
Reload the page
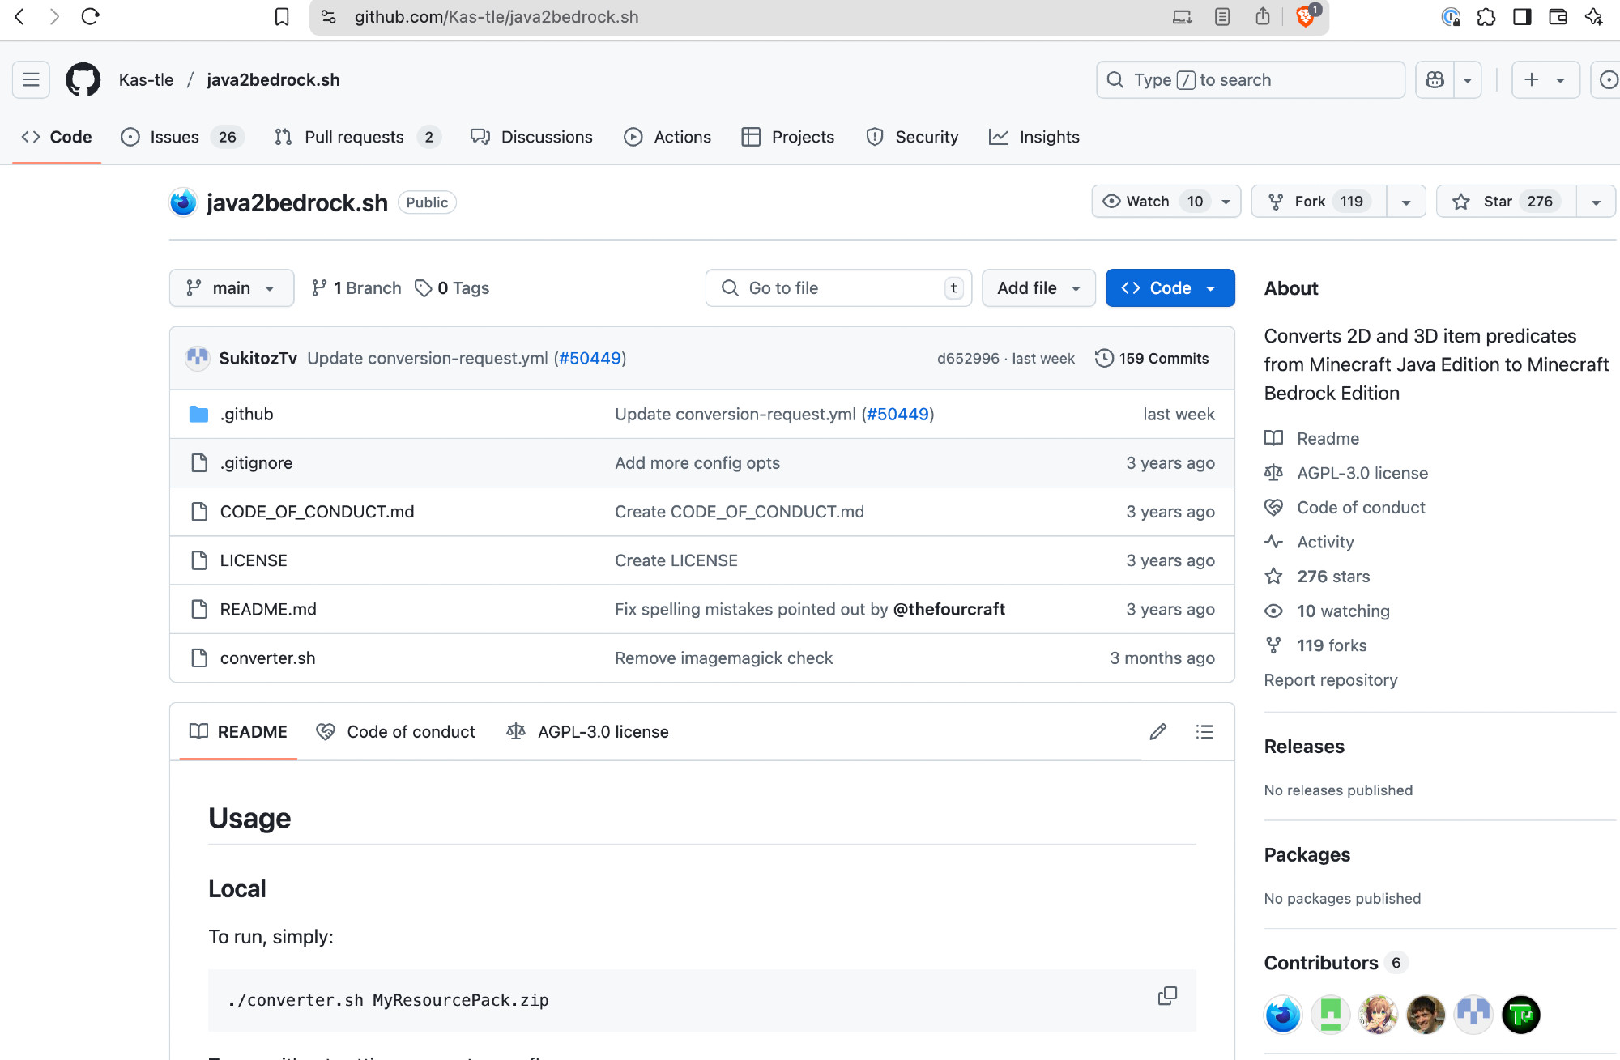tap(90, 16)
